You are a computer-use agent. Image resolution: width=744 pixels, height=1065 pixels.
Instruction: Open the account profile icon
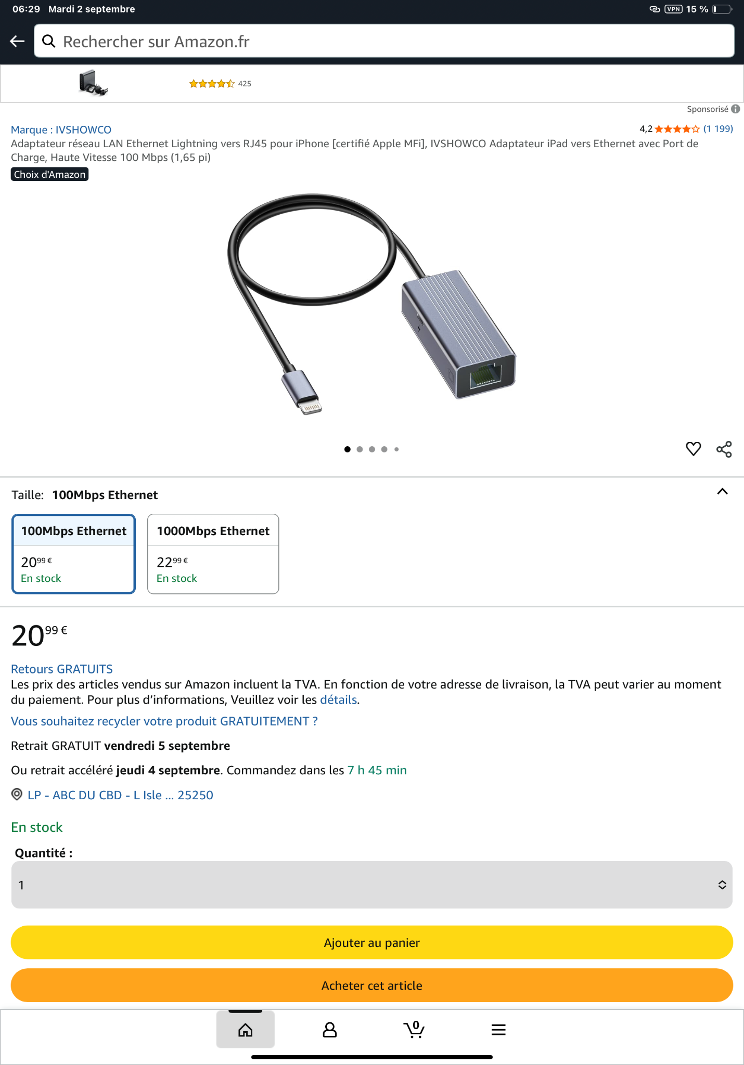pos(330,1030)
